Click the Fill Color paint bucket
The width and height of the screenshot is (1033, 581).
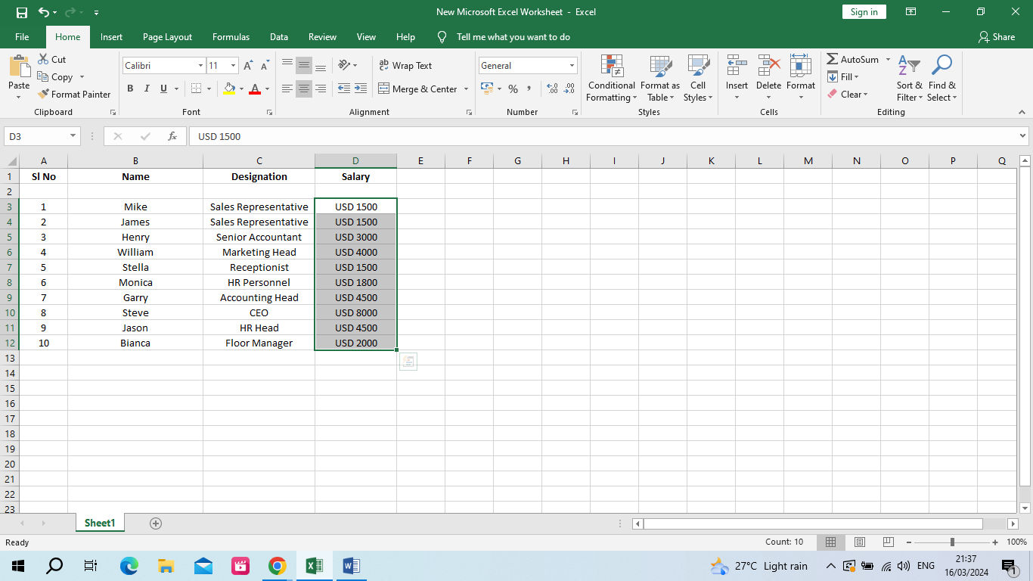tap(229, 89)
